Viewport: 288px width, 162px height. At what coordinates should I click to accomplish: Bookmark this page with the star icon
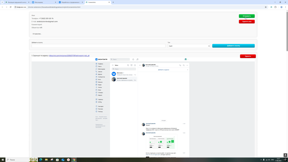(265, 7)
